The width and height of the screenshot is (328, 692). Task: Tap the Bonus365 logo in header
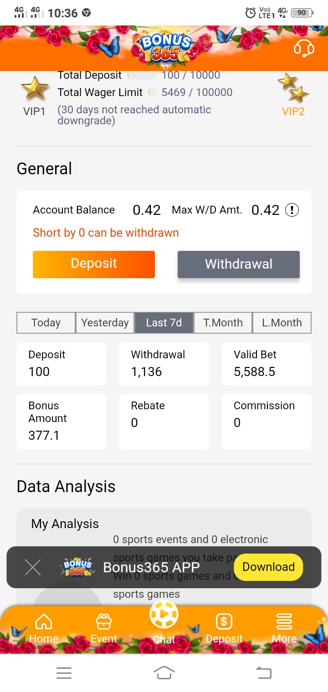coord(165,48)
